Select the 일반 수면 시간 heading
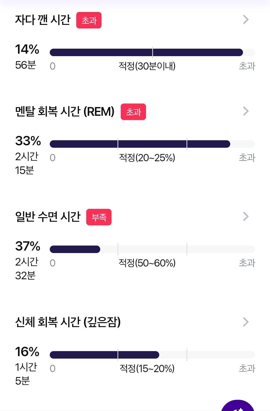 click(x=48, y=217)
